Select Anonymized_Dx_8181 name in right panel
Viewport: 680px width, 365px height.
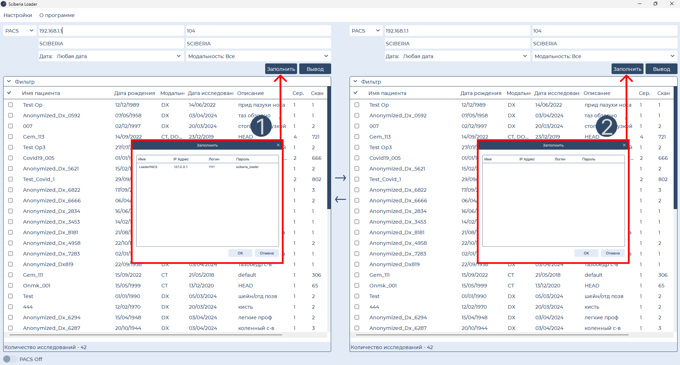point(397,232)
